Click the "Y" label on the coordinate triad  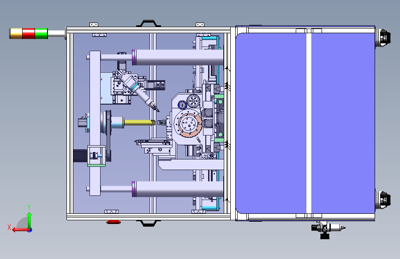(29, 207)
